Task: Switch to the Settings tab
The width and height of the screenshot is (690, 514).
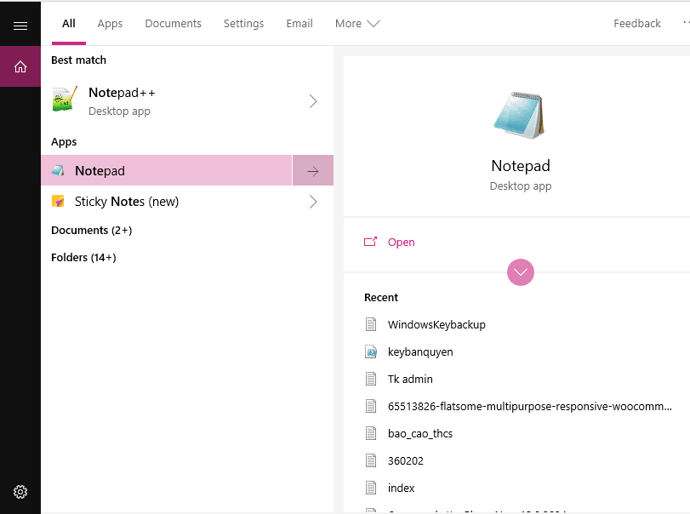Action: point(244,23)
